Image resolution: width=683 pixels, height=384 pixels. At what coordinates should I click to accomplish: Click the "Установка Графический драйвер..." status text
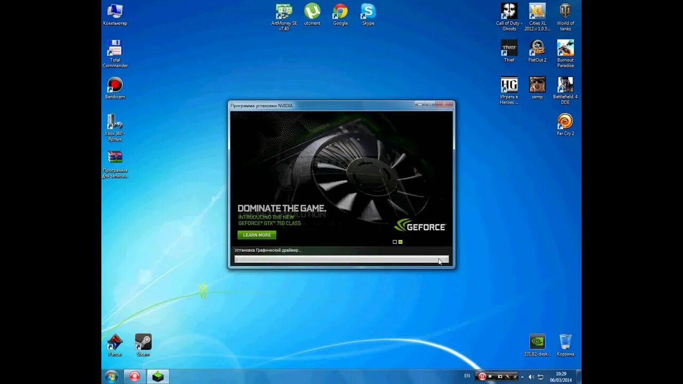(x=268, y=250)
